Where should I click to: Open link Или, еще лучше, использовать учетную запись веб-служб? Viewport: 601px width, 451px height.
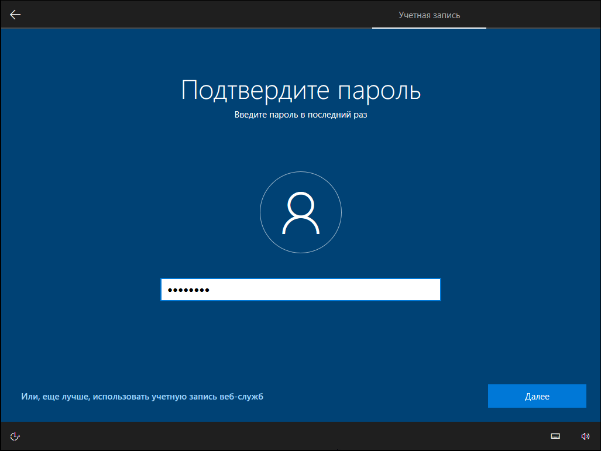pyautogui.click(x=142, y=397)
